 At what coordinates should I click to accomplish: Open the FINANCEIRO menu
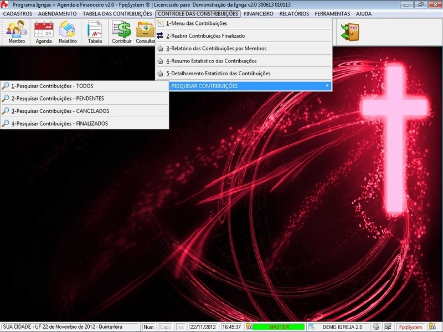pos(259,13)
